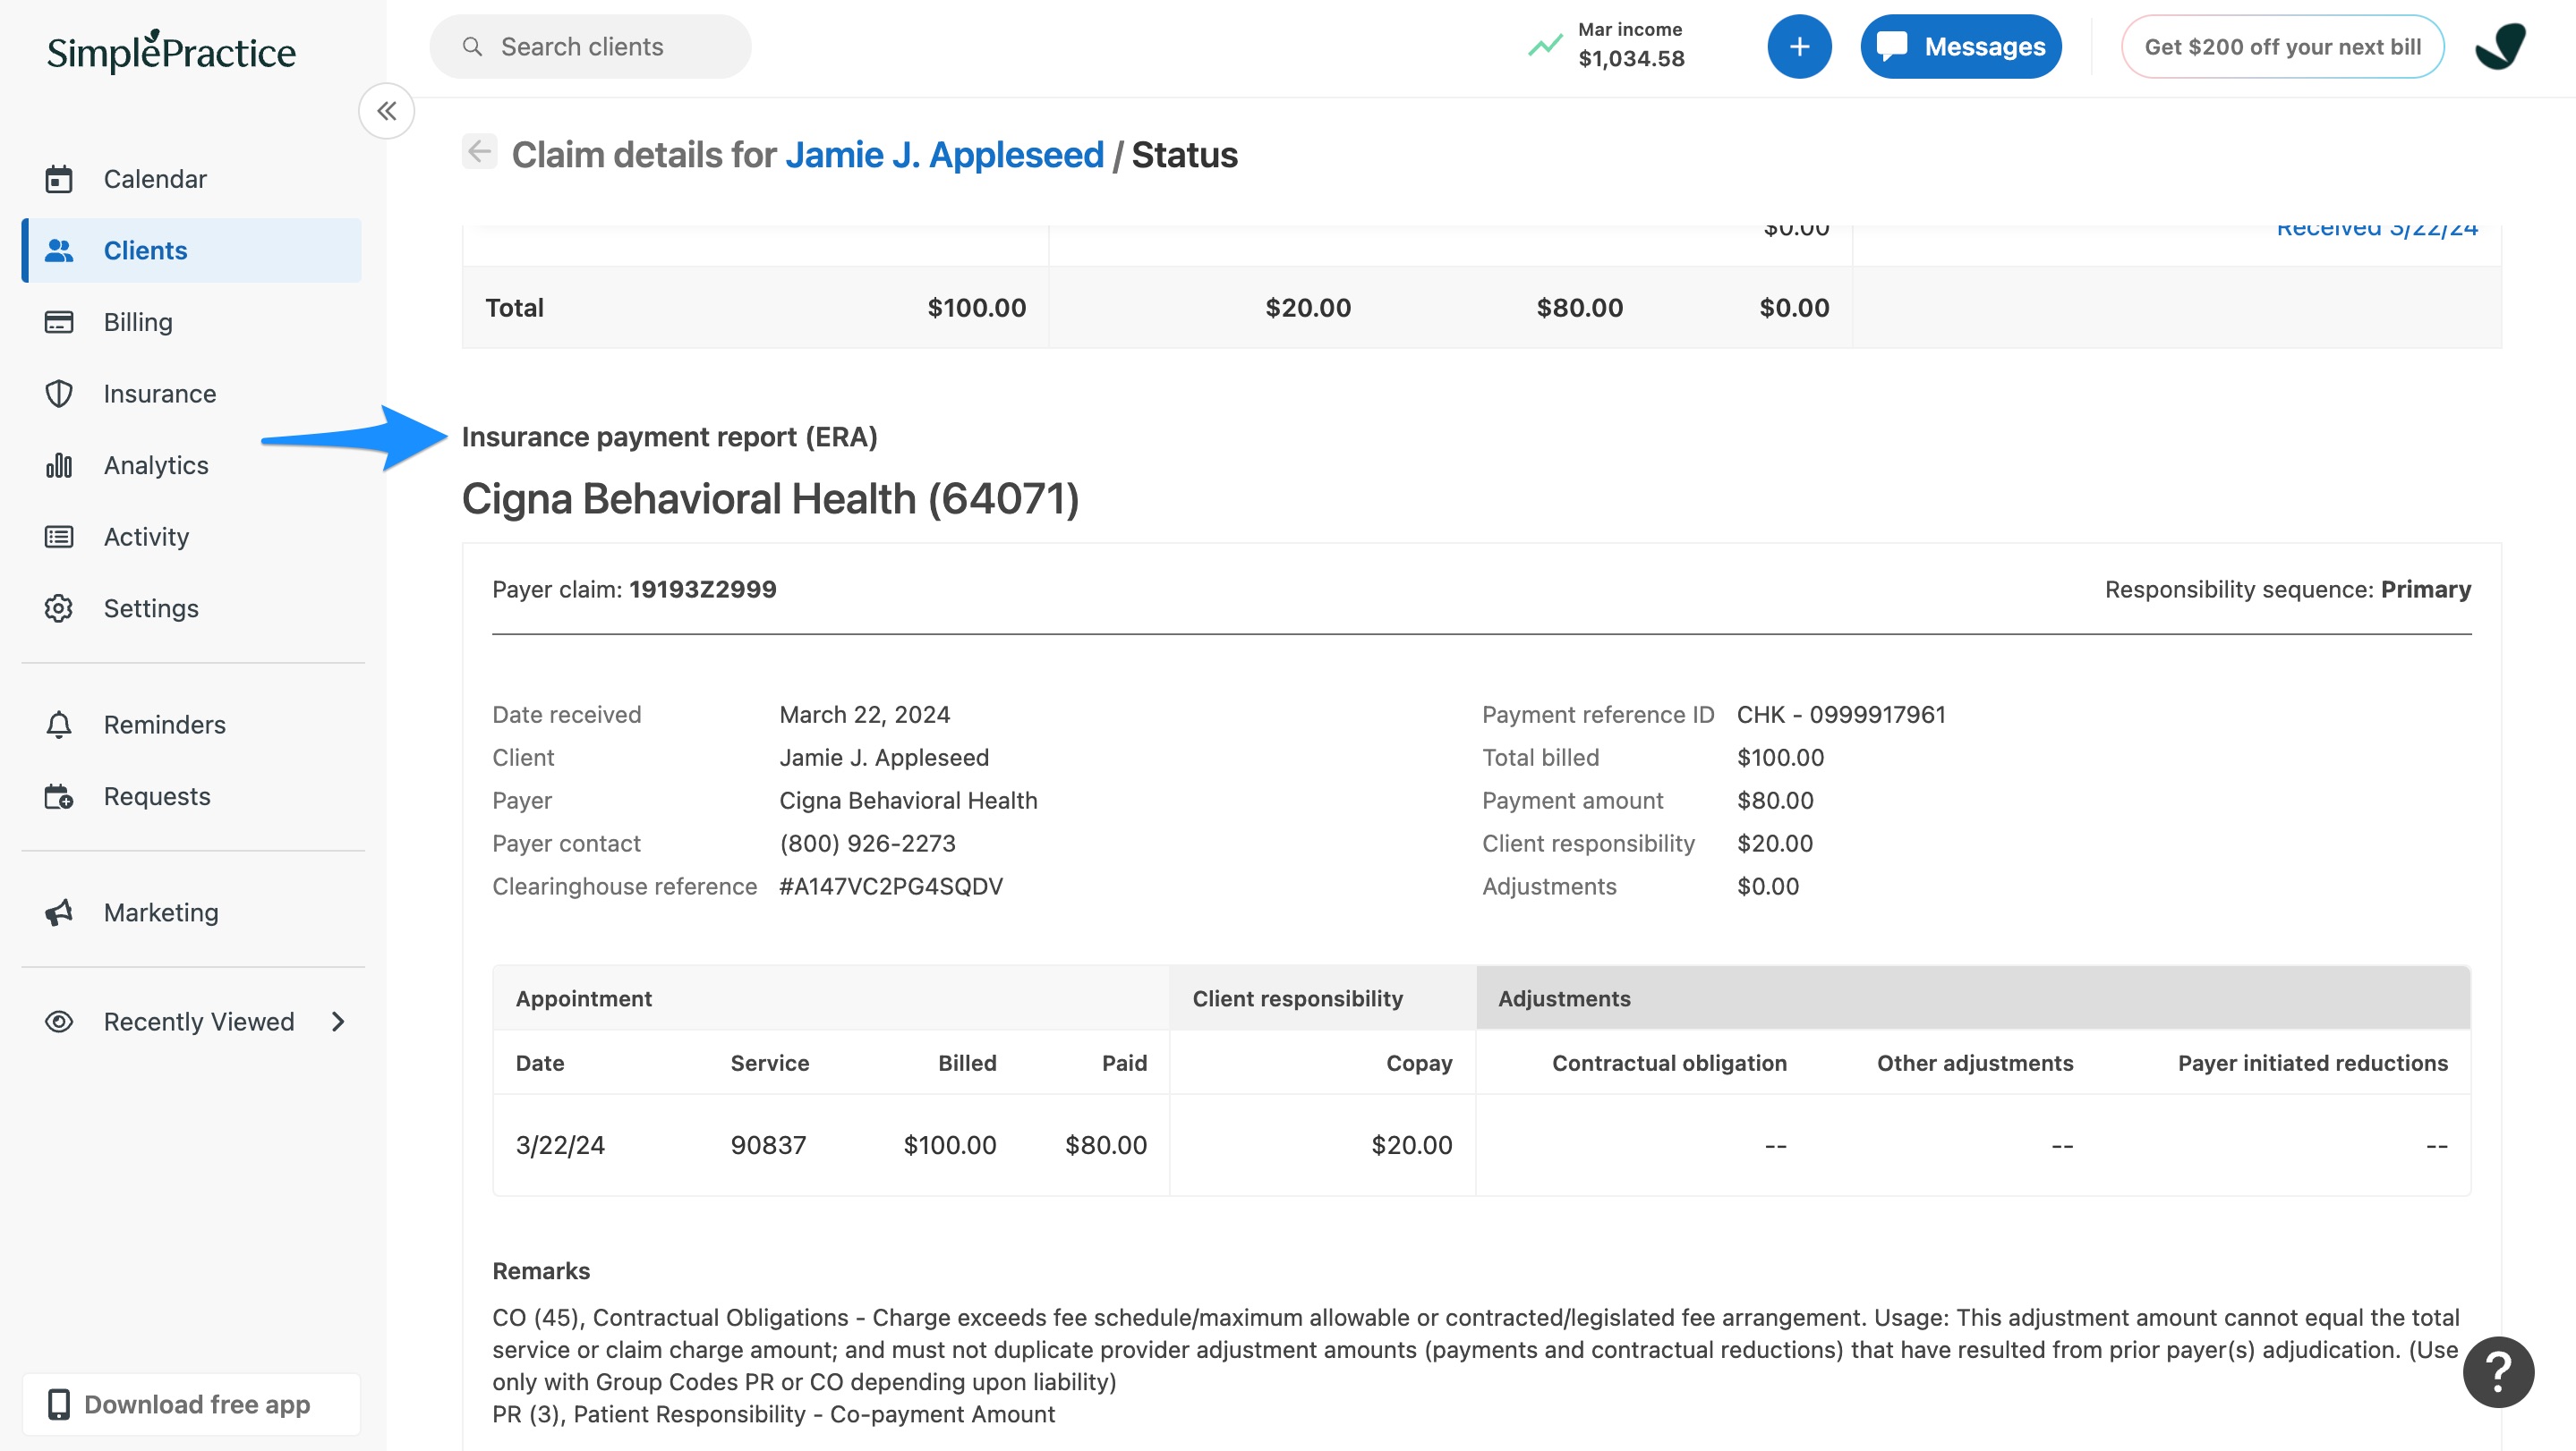Open the profile avatar menu
2576x1451 pixels.
pyautogui.click(x=2501, y=47)
